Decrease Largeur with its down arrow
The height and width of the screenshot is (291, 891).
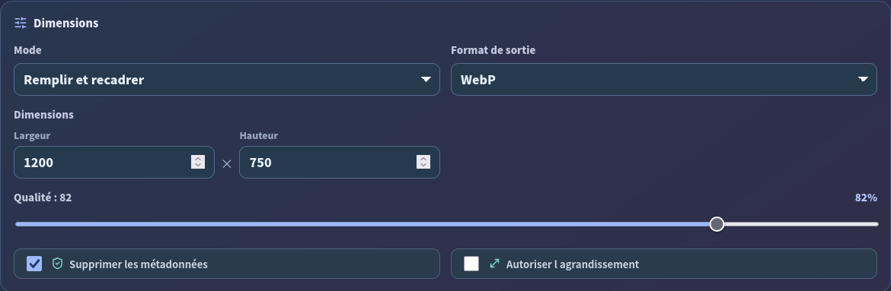pyautogui.click(x=198, y=166)
